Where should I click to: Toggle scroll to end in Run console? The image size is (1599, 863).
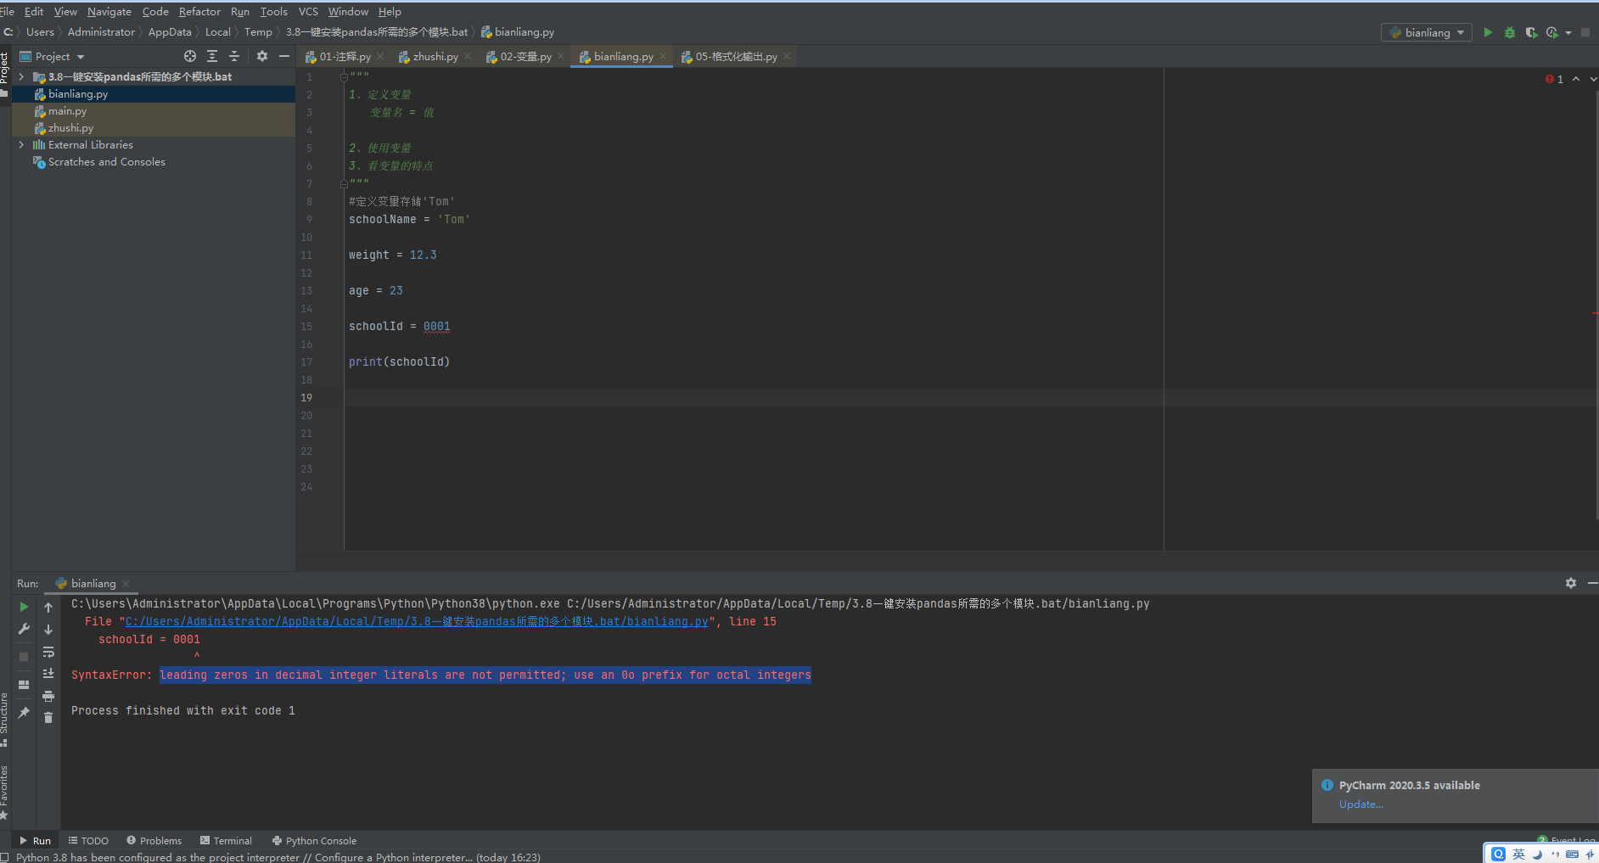coord(48,674)
